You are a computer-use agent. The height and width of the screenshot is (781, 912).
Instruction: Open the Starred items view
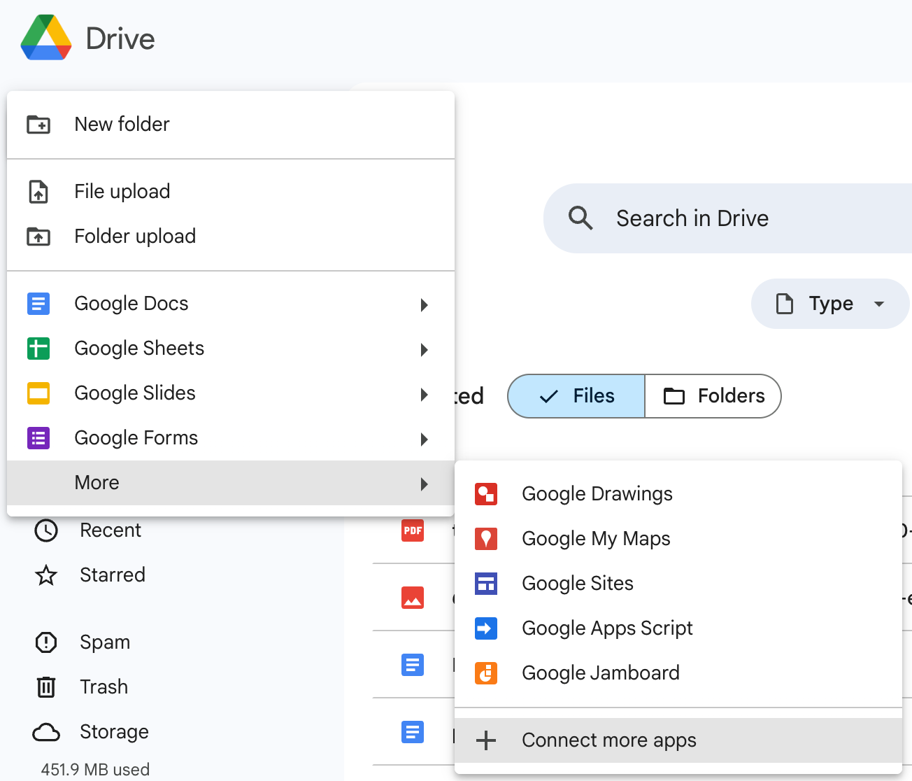point(112,575)
